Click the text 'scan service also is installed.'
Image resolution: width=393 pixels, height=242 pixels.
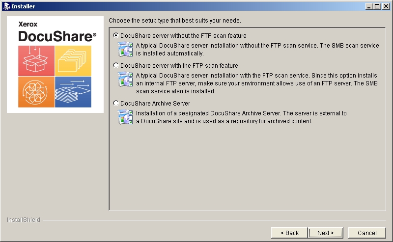pyautogui.click(x=176, y=91)
